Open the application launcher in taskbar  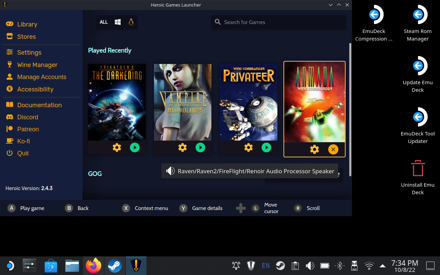[x=10, y=266]
